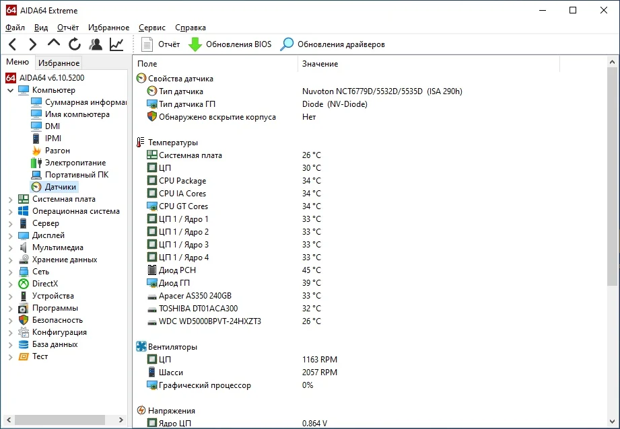The height and width of the screenshot is (429, 620).
Task: Click the Суммарная информация monitor icon
Action: (x=36, y=102)
